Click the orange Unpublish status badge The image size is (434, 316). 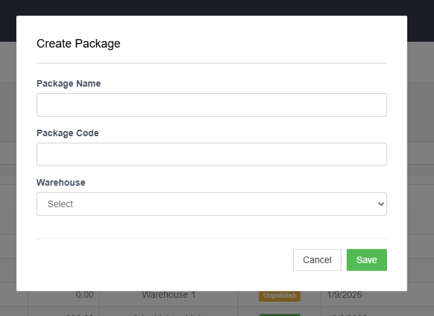[x=280, y=295]
